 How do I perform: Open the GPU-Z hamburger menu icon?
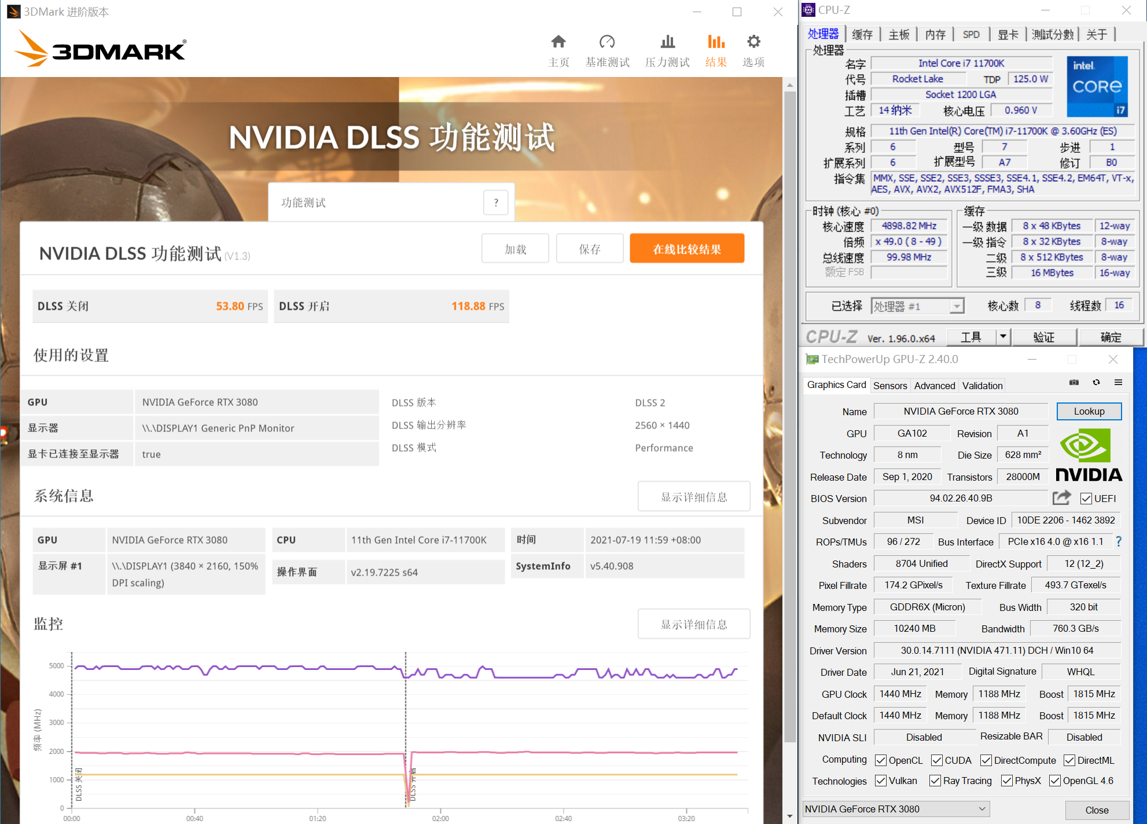tap(1118, 383)
